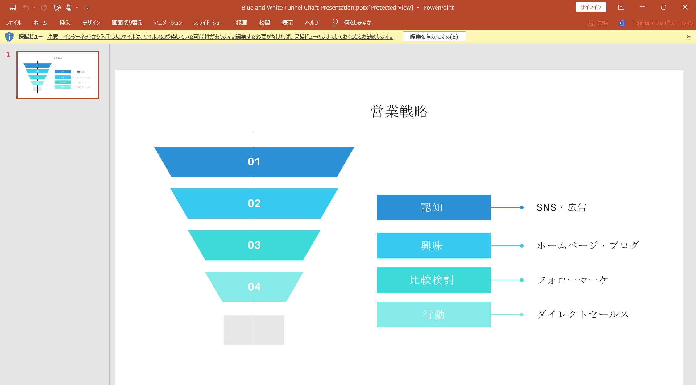Click the Save icon in quick access toolbar
The height and width of the screenshot is (385, 696).
(x=13, y=7)
